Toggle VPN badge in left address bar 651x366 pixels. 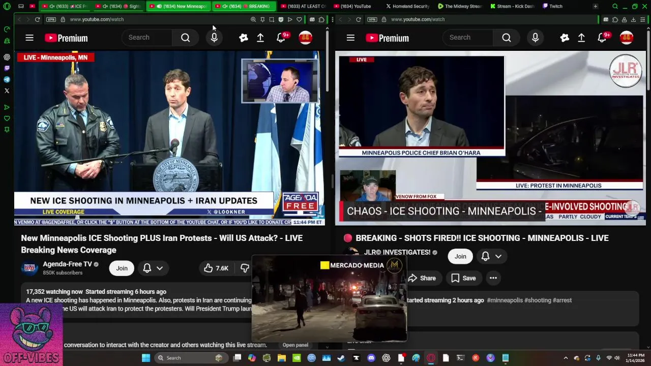(x=51, y=19)
